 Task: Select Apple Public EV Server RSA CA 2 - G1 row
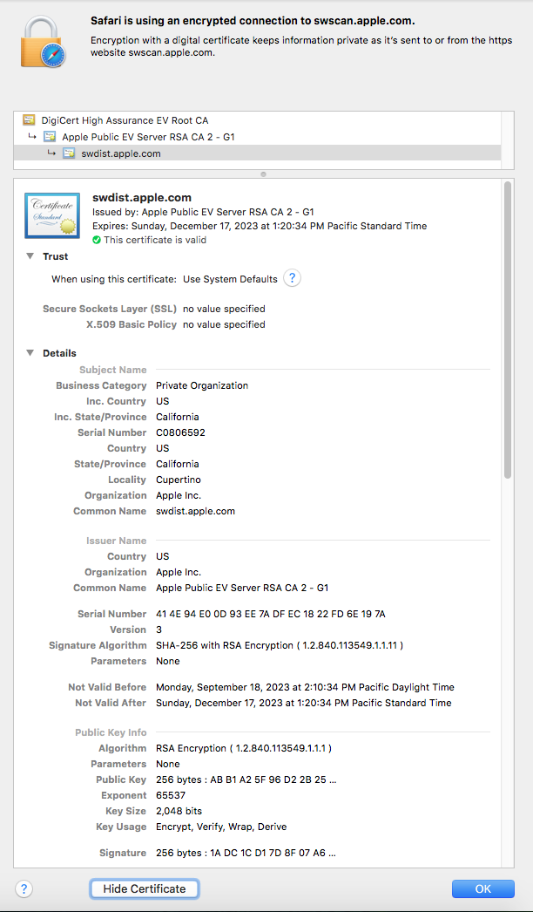point(256,137)
